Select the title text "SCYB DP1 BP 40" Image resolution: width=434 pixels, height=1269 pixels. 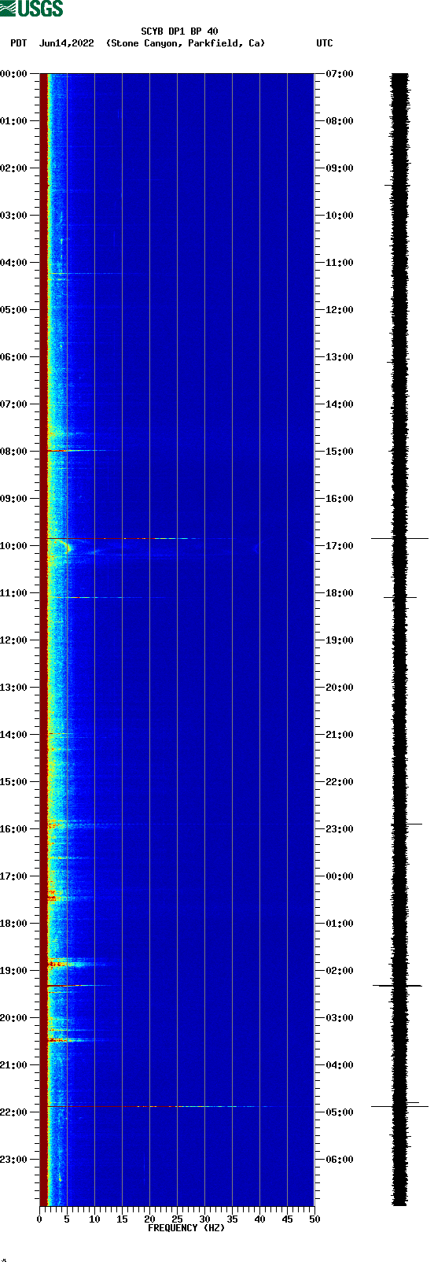point(179,31)
